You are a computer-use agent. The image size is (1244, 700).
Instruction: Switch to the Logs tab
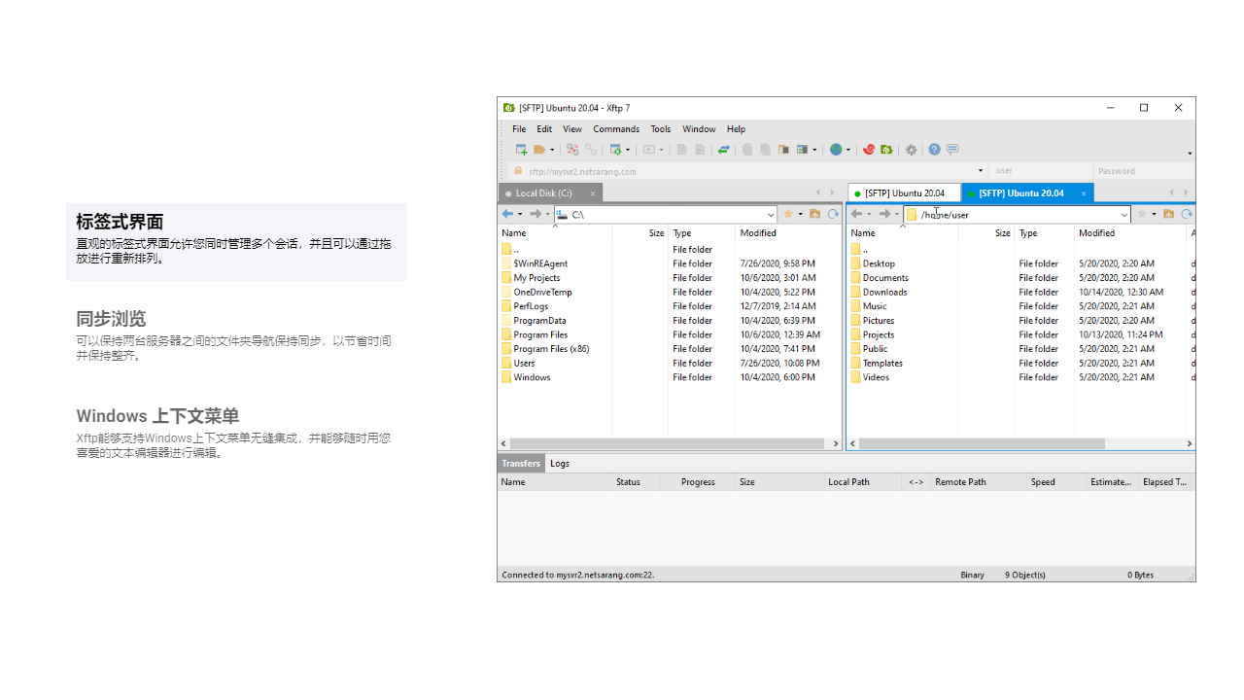pos(559,463)
